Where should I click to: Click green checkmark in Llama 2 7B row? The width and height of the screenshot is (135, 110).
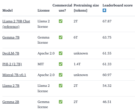pyautogui.click(x=60, y=85)
